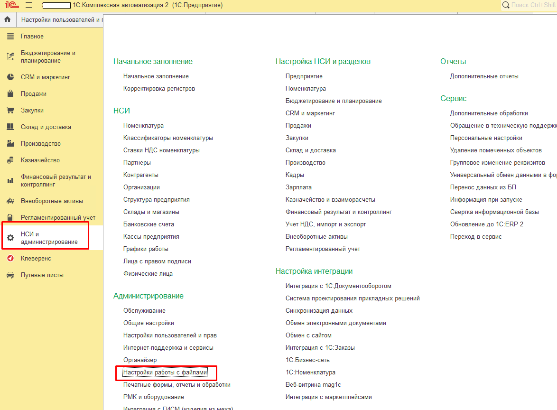Open Свертка информационной базы
Viewport: 557px width, 410px height.
(494, 212)
